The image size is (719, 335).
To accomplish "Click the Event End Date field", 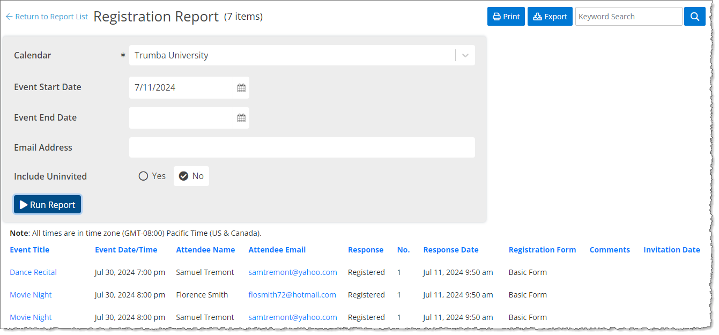I will pos(181,118).
